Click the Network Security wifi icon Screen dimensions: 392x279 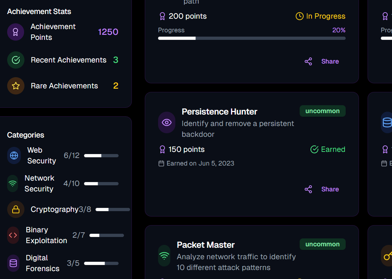[13, 183]
